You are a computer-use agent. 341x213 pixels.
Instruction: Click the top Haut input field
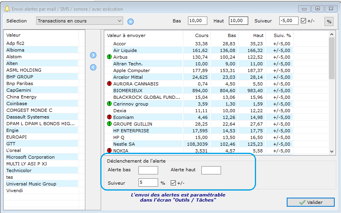238,21
